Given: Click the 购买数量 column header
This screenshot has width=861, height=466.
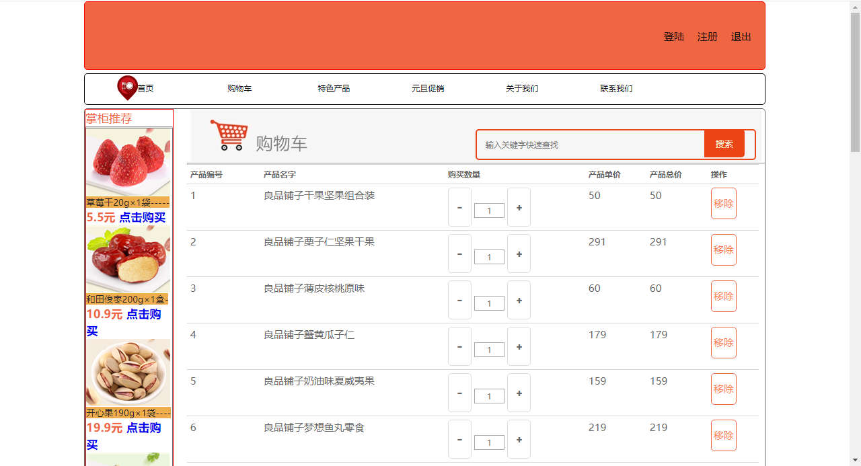Looking at the screenshot, I should pos(464,175).
